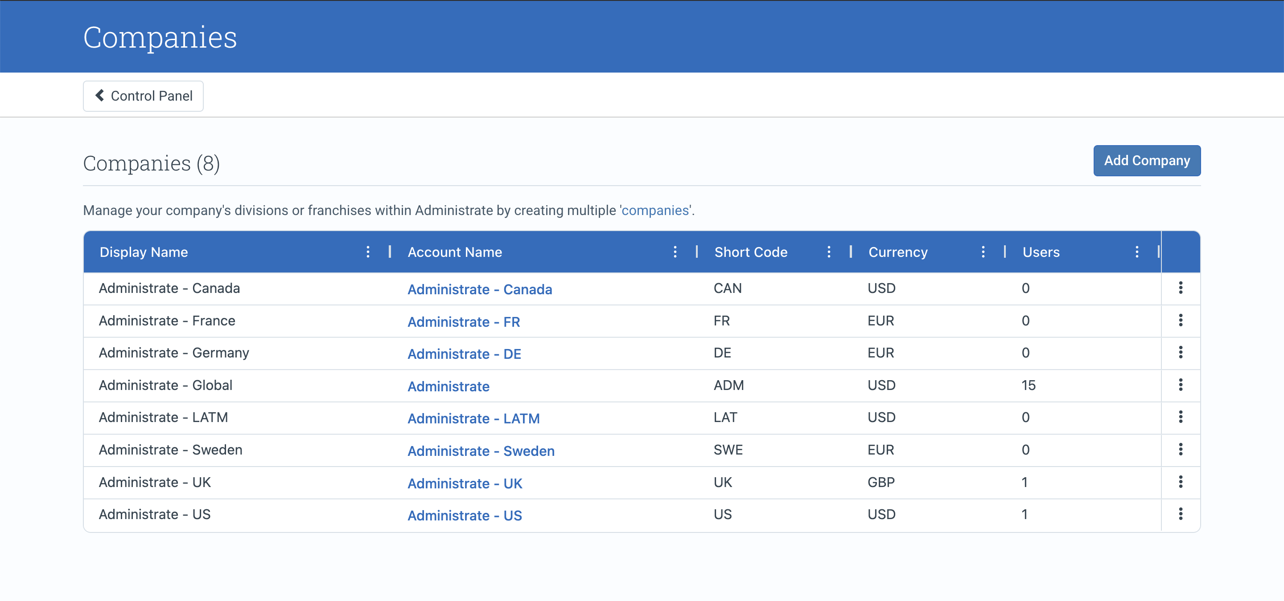Open Short Code column options menu
Viewport: 1284px width, 601px height.
828,252
